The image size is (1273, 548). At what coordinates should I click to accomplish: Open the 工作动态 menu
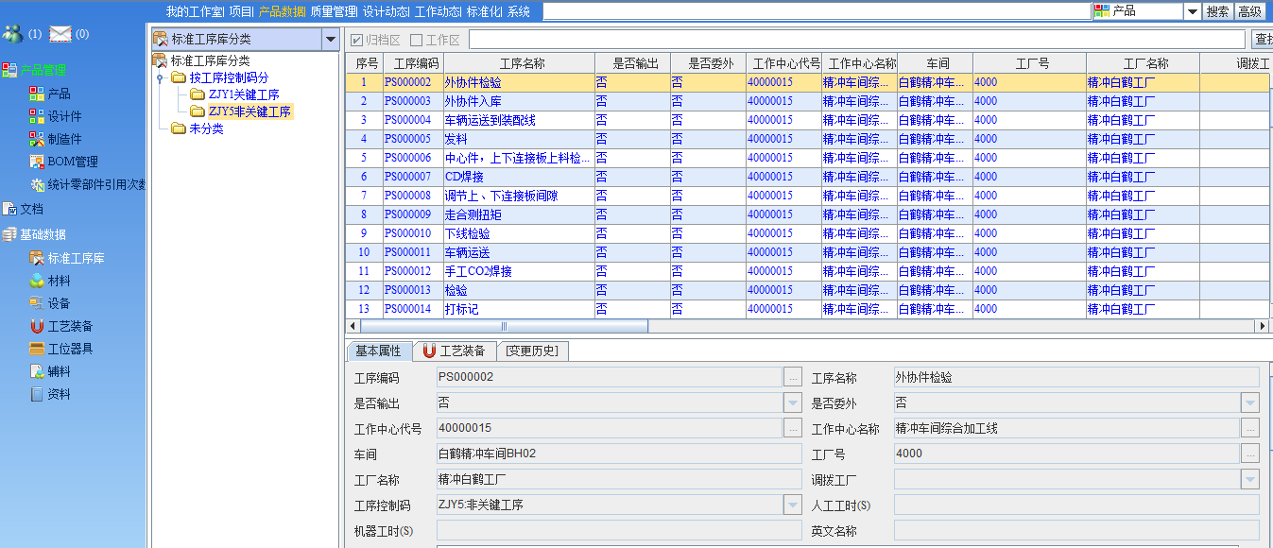pyautogui.click(x=438, y=11)
